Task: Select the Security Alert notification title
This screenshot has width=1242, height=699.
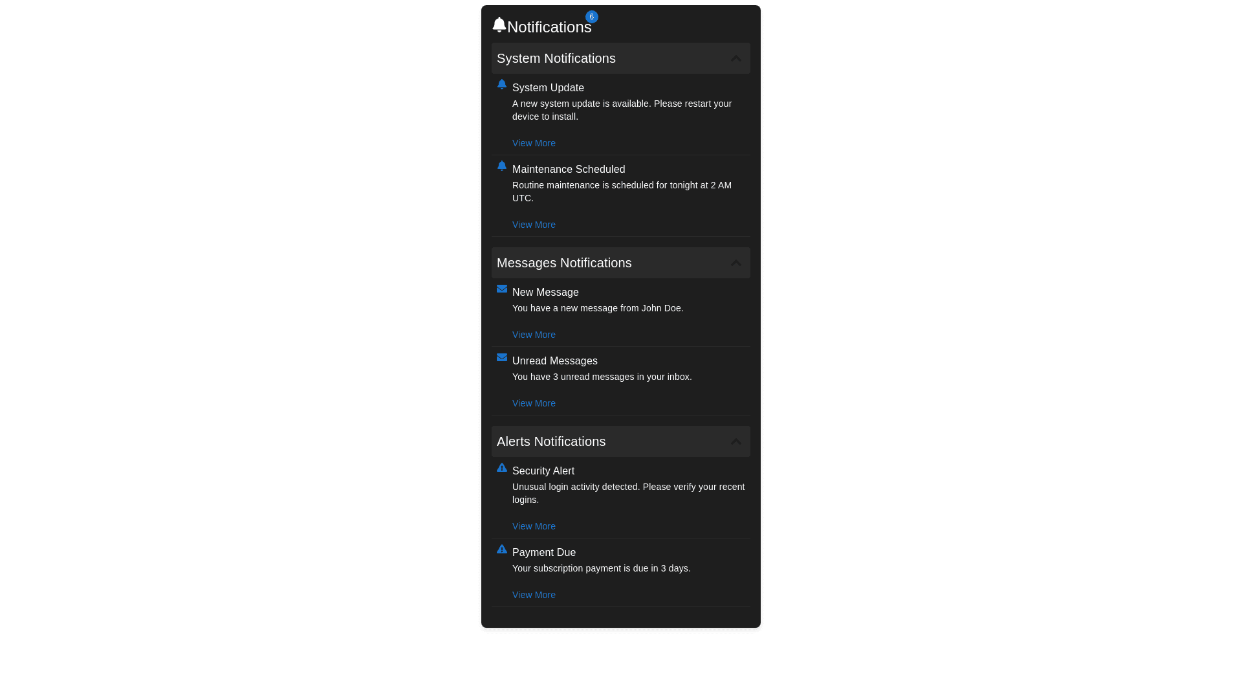Action: point(543,471)
